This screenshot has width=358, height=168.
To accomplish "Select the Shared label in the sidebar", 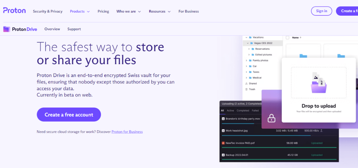I will click(253, 83).
